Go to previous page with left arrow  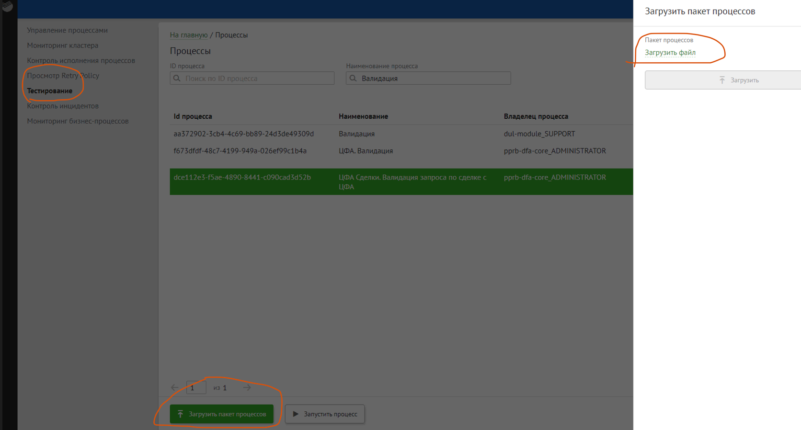175,387
